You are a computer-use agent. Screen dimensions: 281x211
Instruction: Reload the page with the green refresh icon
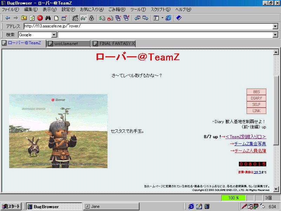[32, 18]
